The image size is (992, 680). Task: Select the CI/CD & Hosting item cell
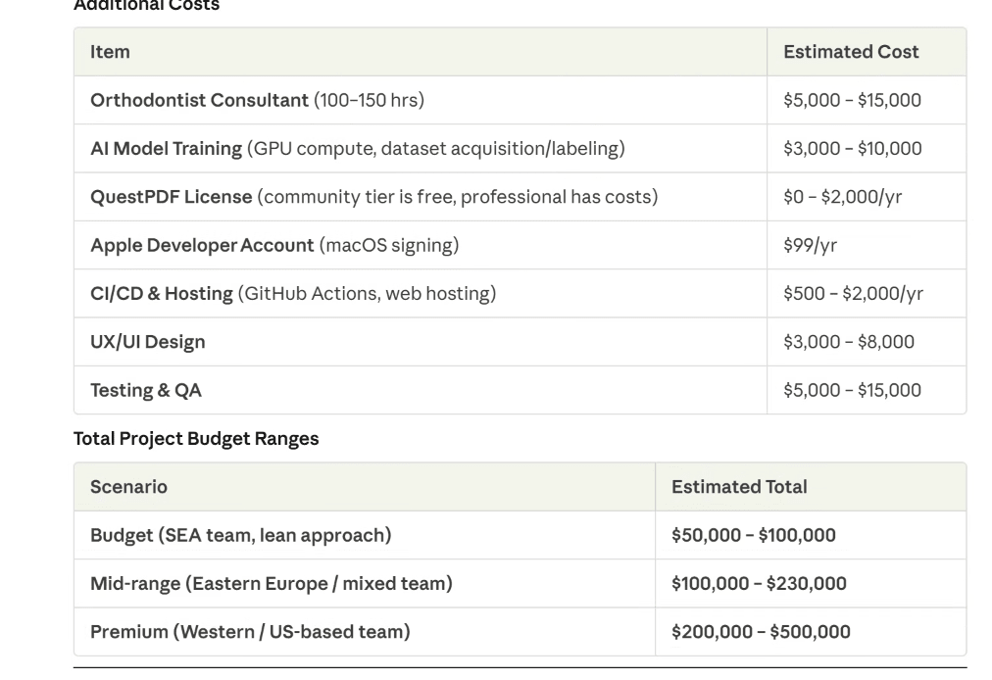tap(293, 293)
